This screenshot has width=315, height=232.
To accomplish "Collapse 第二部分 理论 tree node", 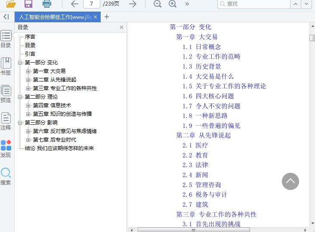I will (20, 97).
